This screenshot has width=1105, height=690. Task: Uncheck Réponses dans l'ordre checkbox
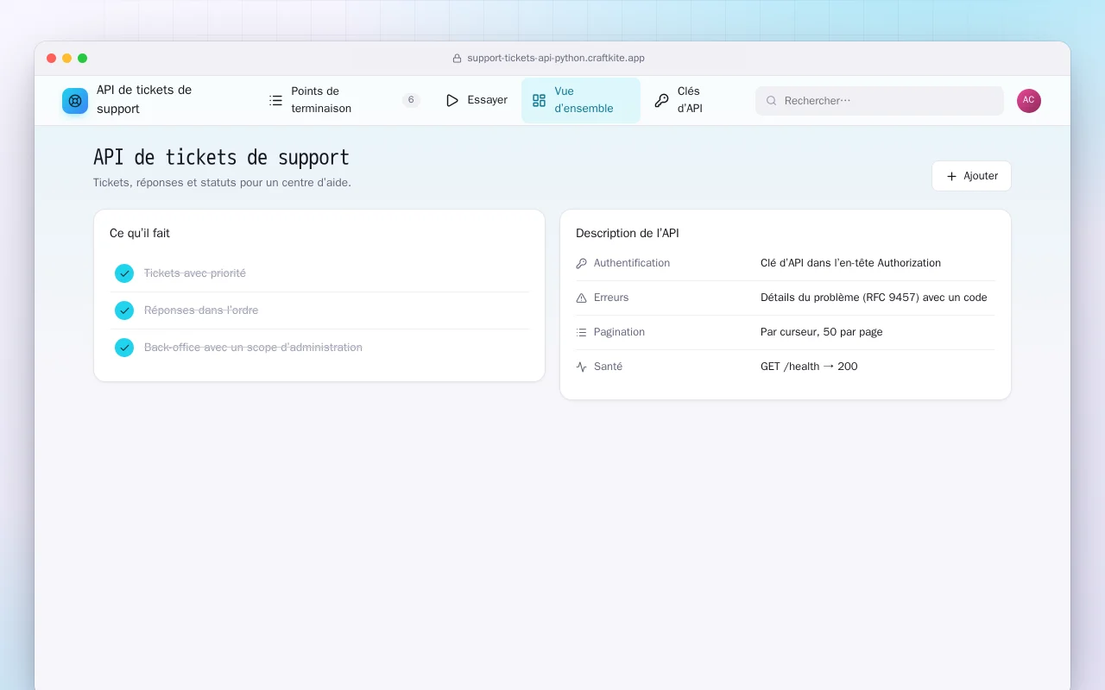pyautogui.click(x=124, y=310)
